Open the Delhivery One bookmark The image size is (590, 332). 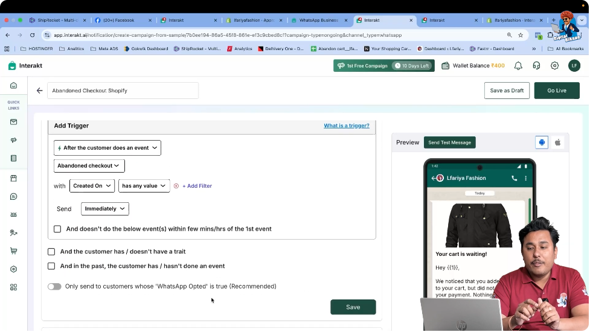281,48
